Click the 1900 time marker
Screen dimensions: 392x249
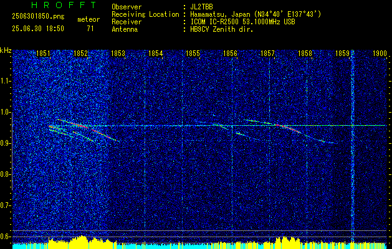[x=380, y=53]
